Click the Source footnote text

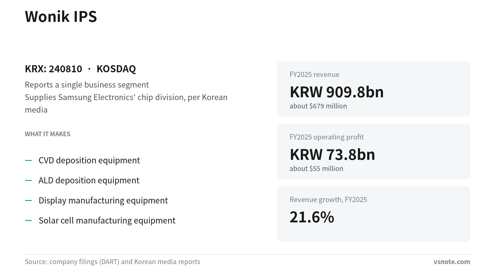pos(113,262)
